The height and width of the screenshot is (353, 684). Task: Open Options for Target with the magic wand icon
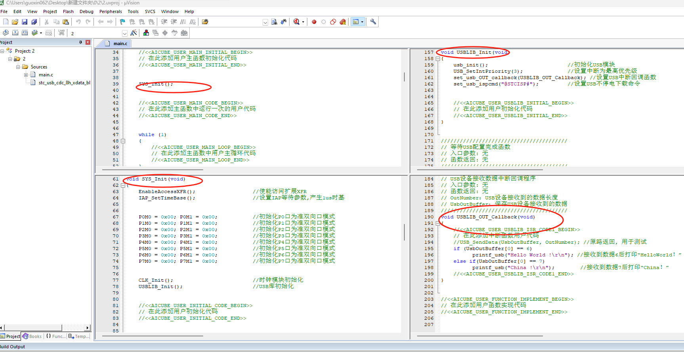pos(134,33)
